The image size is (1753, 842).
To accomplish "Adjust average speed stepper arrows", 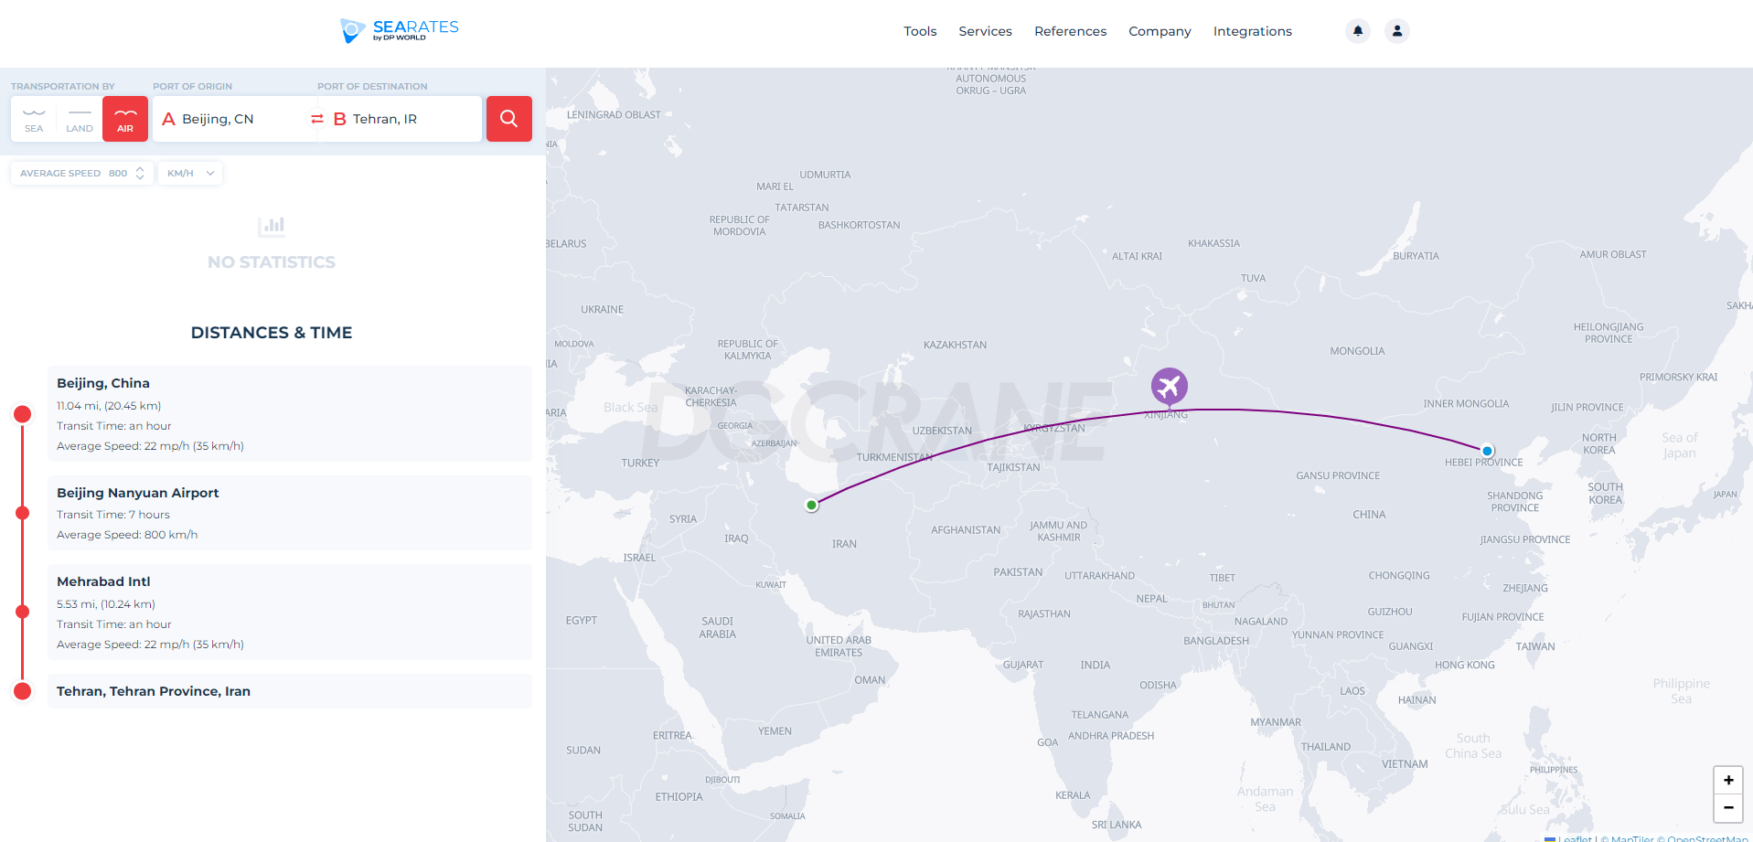I will click(140, 173).
